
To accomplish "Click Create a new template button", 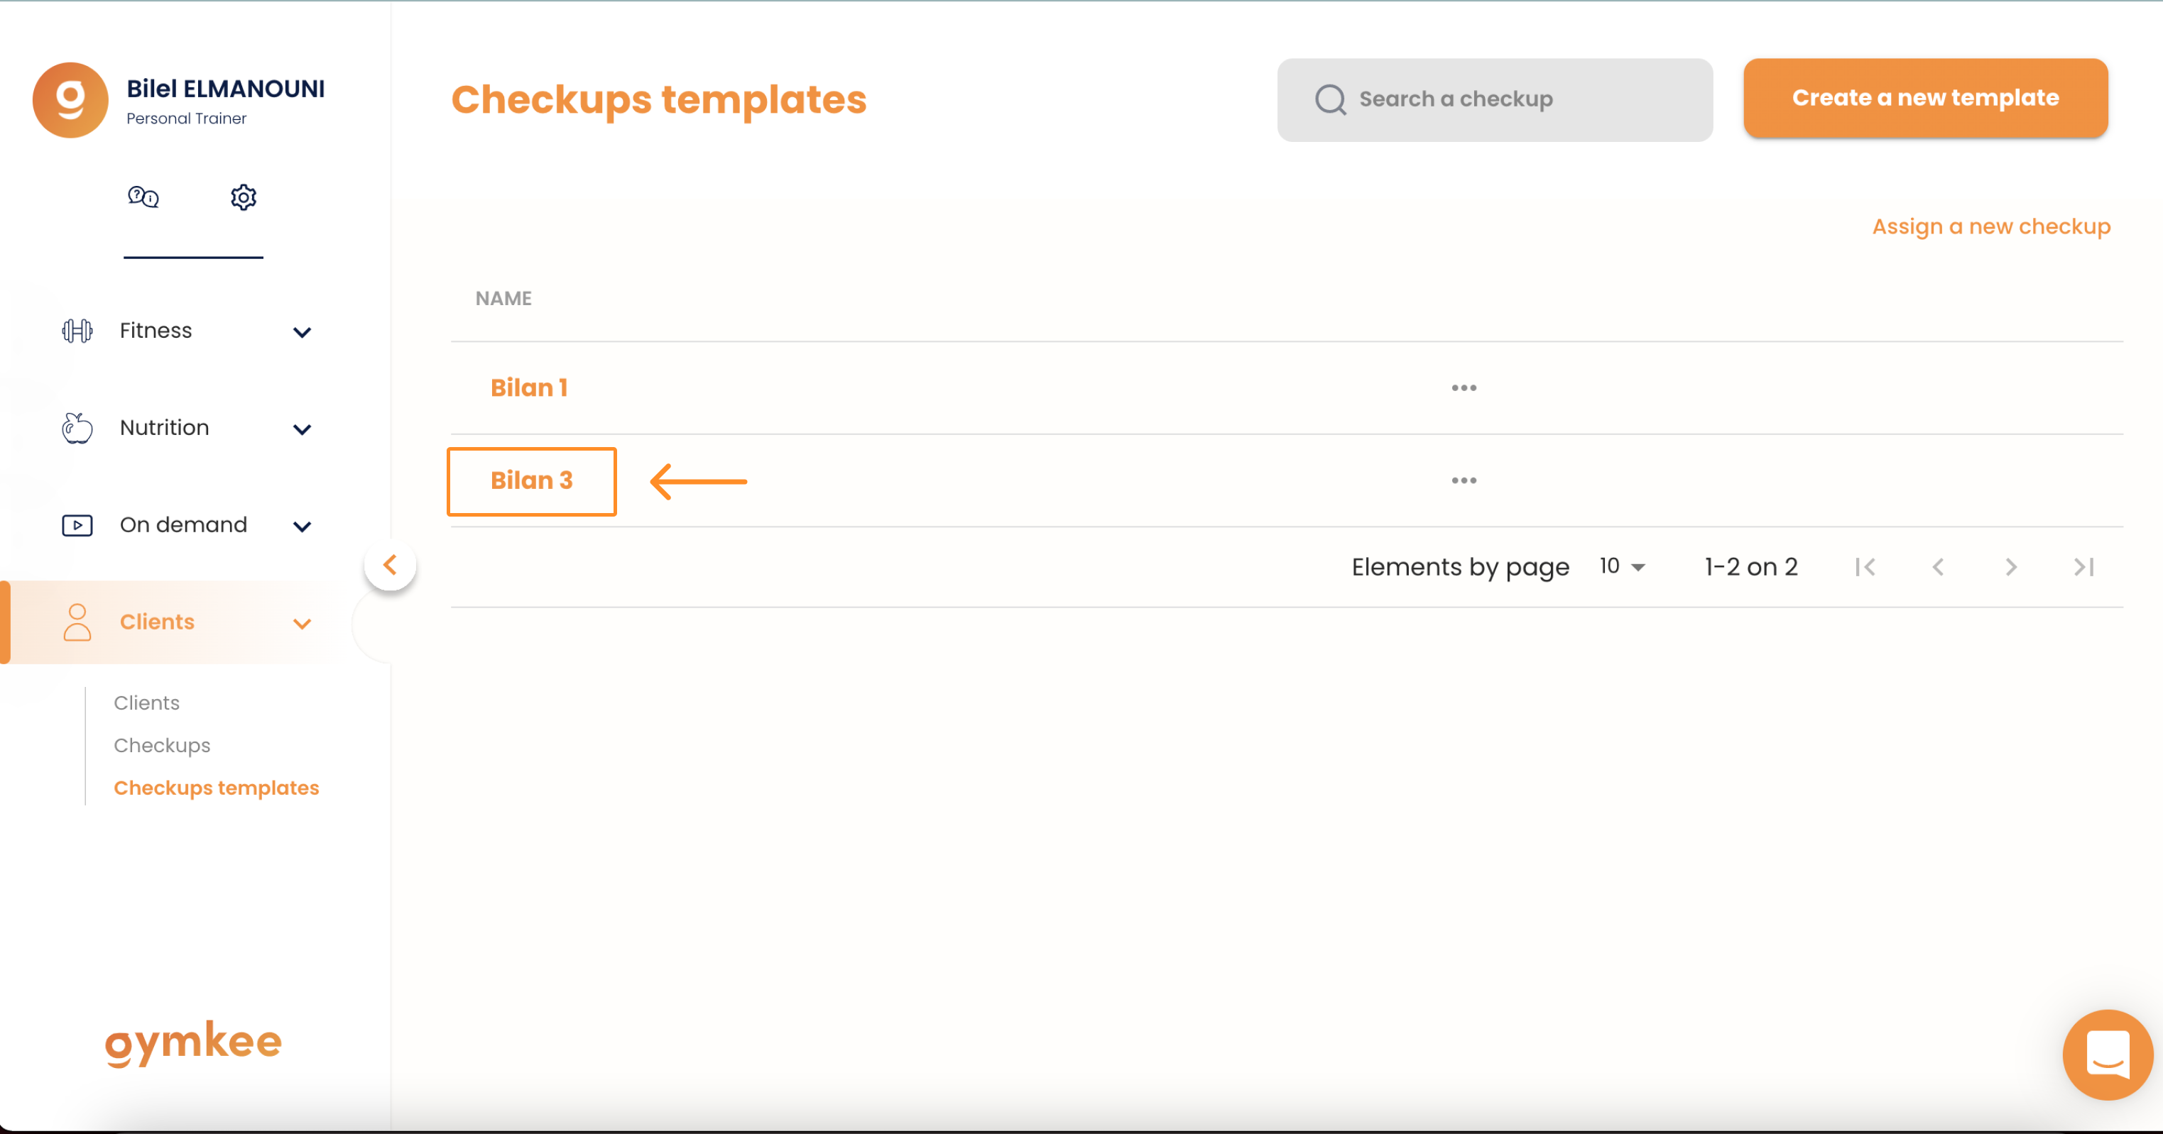I will (x=1925, y=98).
